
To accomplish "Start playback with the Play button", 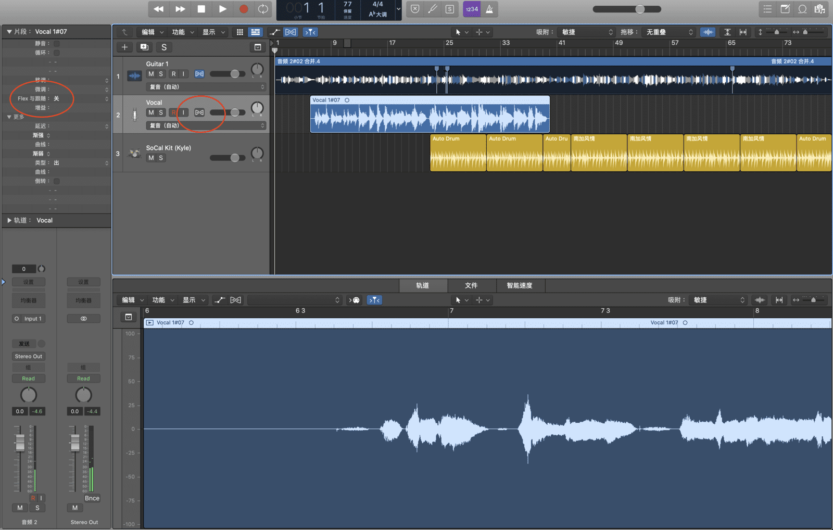I will click(222, 9).
